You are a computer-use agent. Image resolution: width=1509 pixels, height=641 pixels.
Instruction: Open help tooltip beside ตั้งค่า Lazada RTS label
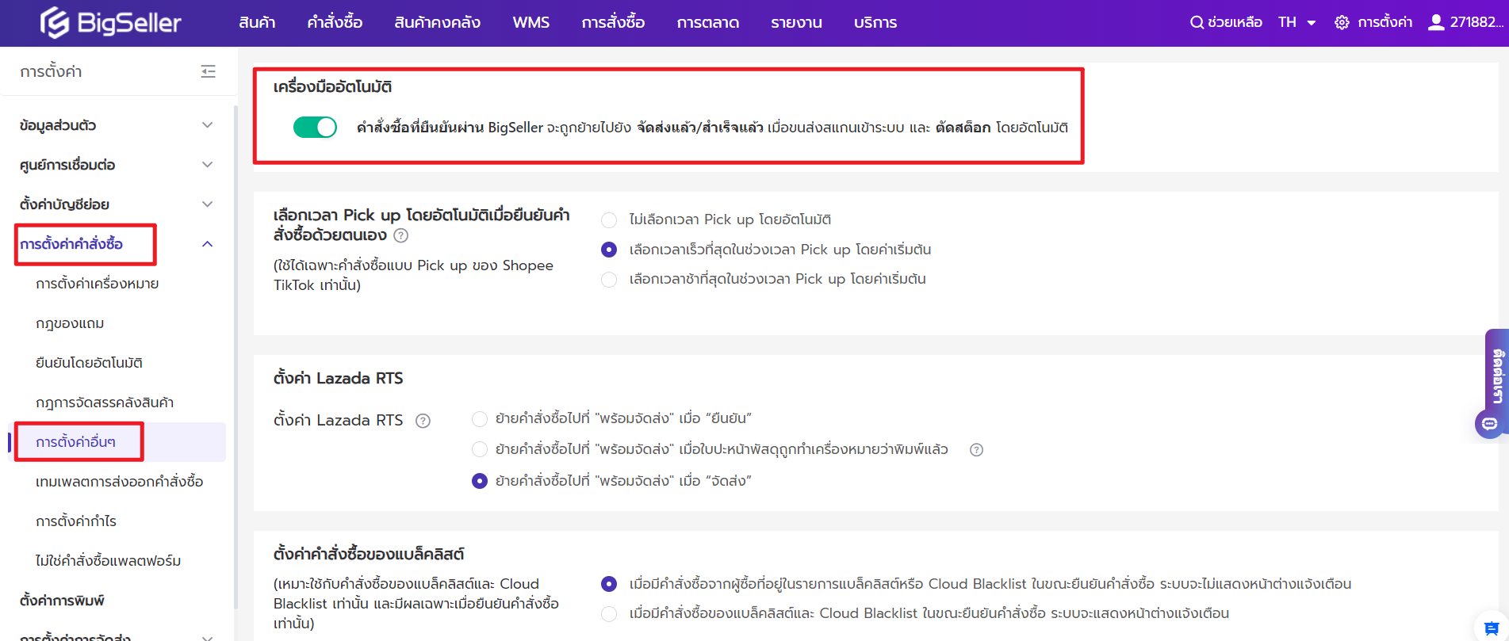(423, 421)
